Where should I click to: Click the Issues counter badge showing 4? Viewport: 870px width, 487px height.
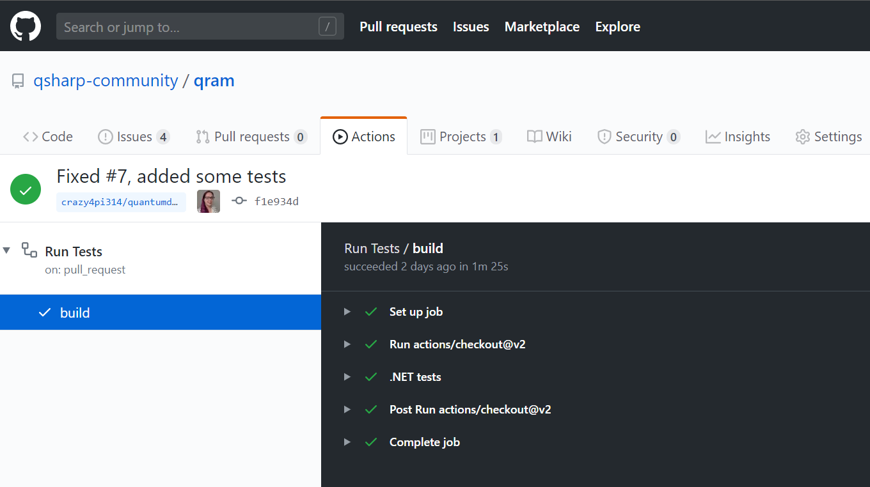pos(163,137)
